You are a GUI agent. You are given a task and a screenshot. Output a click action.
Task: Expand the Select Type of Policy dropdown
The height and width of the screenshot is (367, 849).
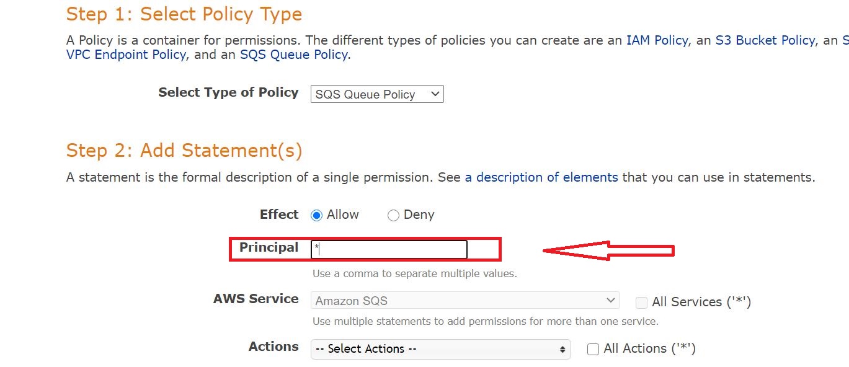(x=376, y=94)
